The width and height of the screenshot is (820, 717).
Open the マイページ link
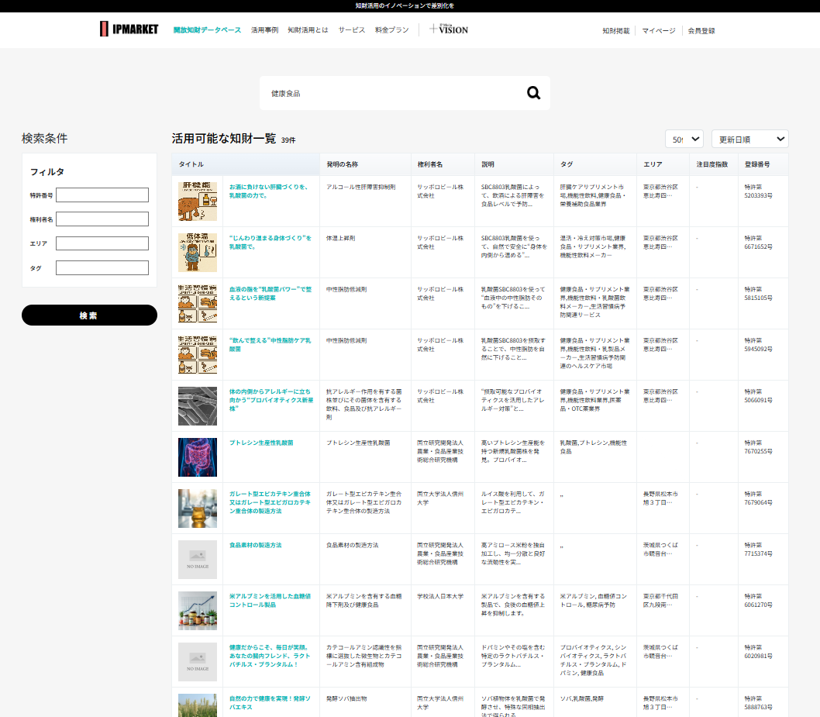[x=659, y=31]
